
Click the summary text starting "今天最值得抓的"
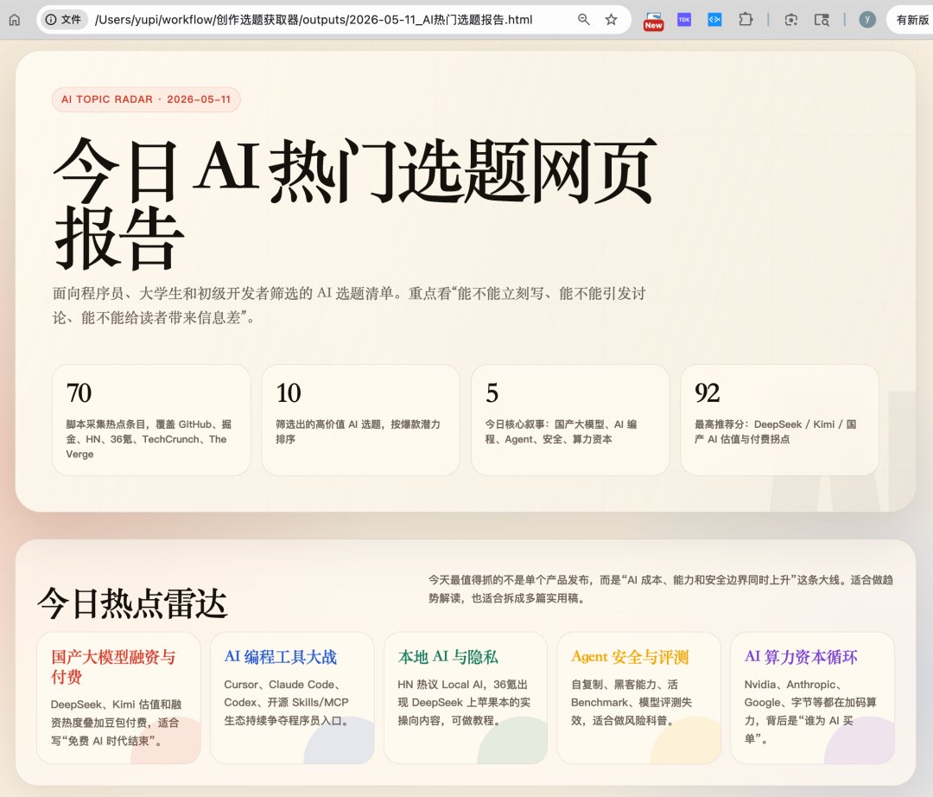pyautogui.click(x=661, y=589)
